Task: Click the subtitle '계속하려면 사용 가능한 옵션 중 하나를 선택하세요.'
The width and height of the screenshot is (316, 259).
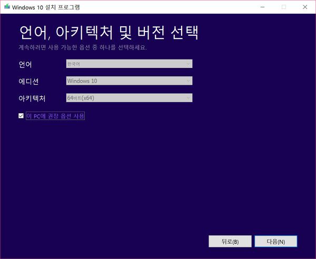Action: pos(83,47)
